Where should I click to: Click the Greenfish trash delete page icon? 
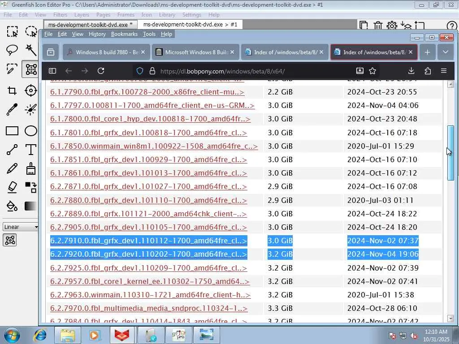[378, 26]
